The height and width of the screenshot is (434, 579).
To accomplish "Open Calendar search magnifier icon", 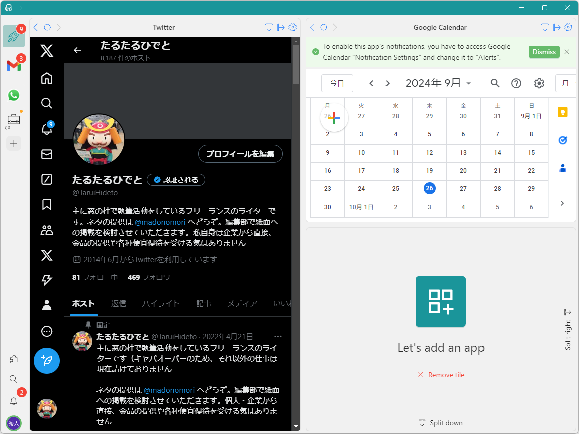I will [x=495, y=83].
